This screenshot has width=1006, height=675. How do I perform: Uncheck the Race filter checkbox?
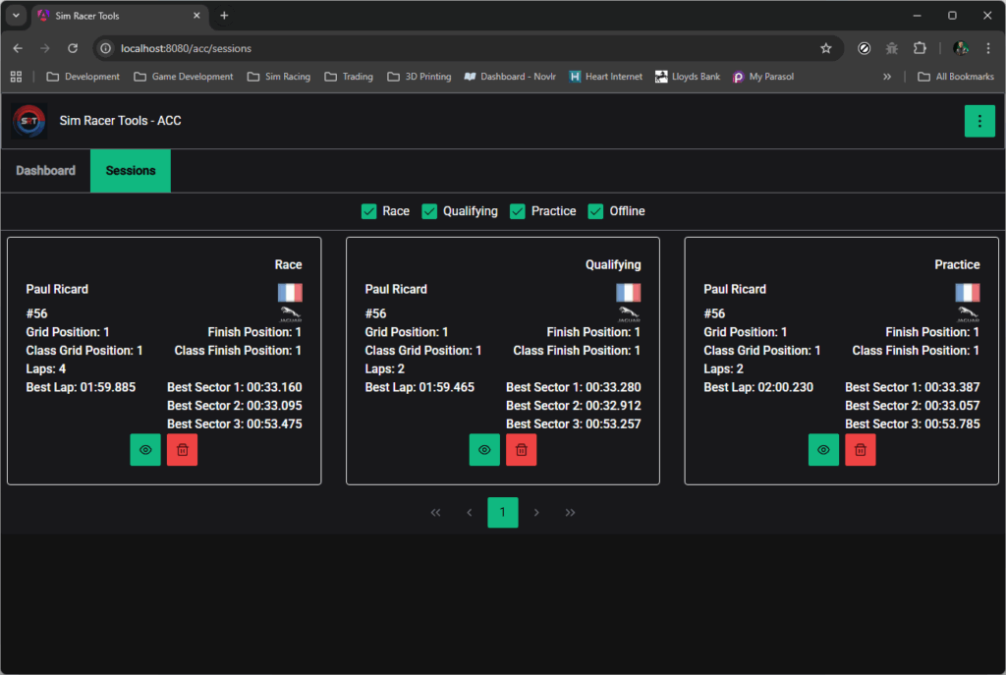pos(369,211)
